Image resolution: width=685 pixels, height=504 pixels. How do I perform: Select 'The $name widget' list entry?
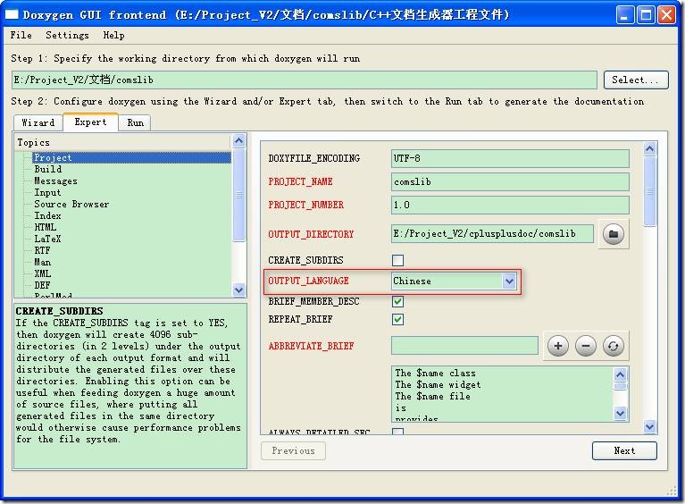tap(438, 384)
